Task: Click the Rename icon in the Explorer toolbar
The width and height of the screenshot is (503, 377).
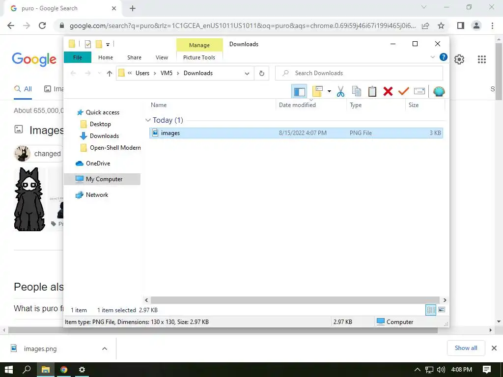Action: coord(419,91)
